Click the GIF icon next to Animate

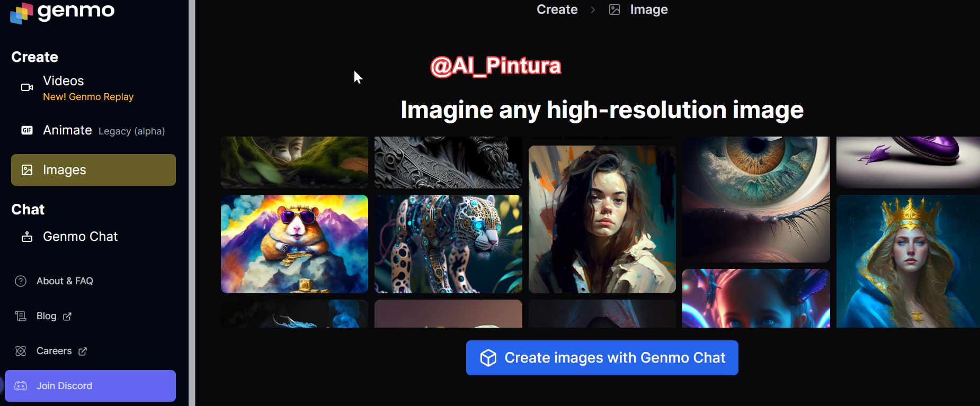26,130
